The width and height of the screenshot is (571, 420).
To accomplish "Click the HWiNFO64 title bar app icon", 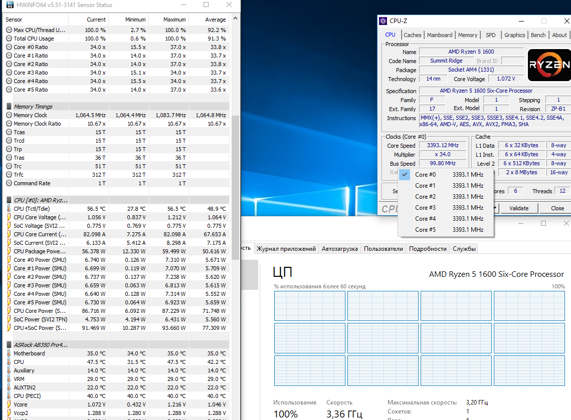I will coord(10,5).
